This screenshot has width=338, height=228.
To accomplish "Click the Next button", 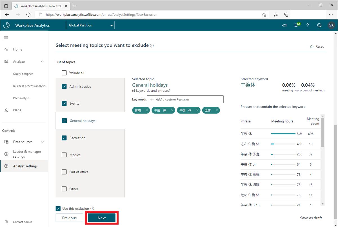I will [x=102, y=218].
